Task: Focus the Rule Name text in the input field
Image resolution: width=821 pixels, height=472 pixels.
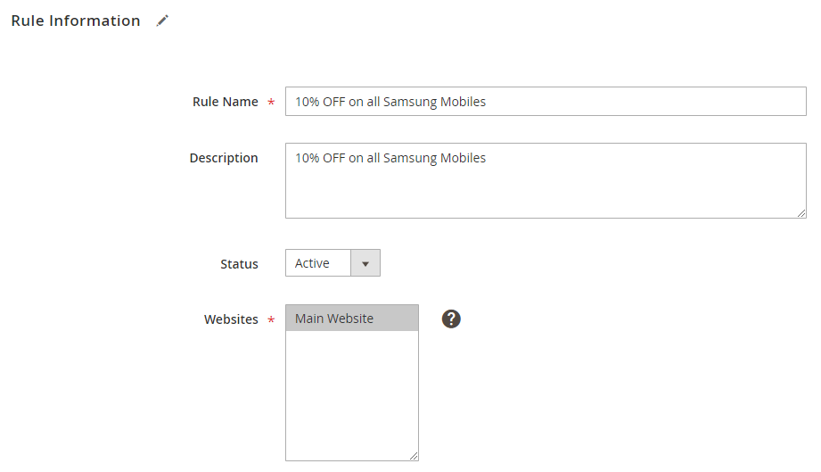Action: (390, 102)
